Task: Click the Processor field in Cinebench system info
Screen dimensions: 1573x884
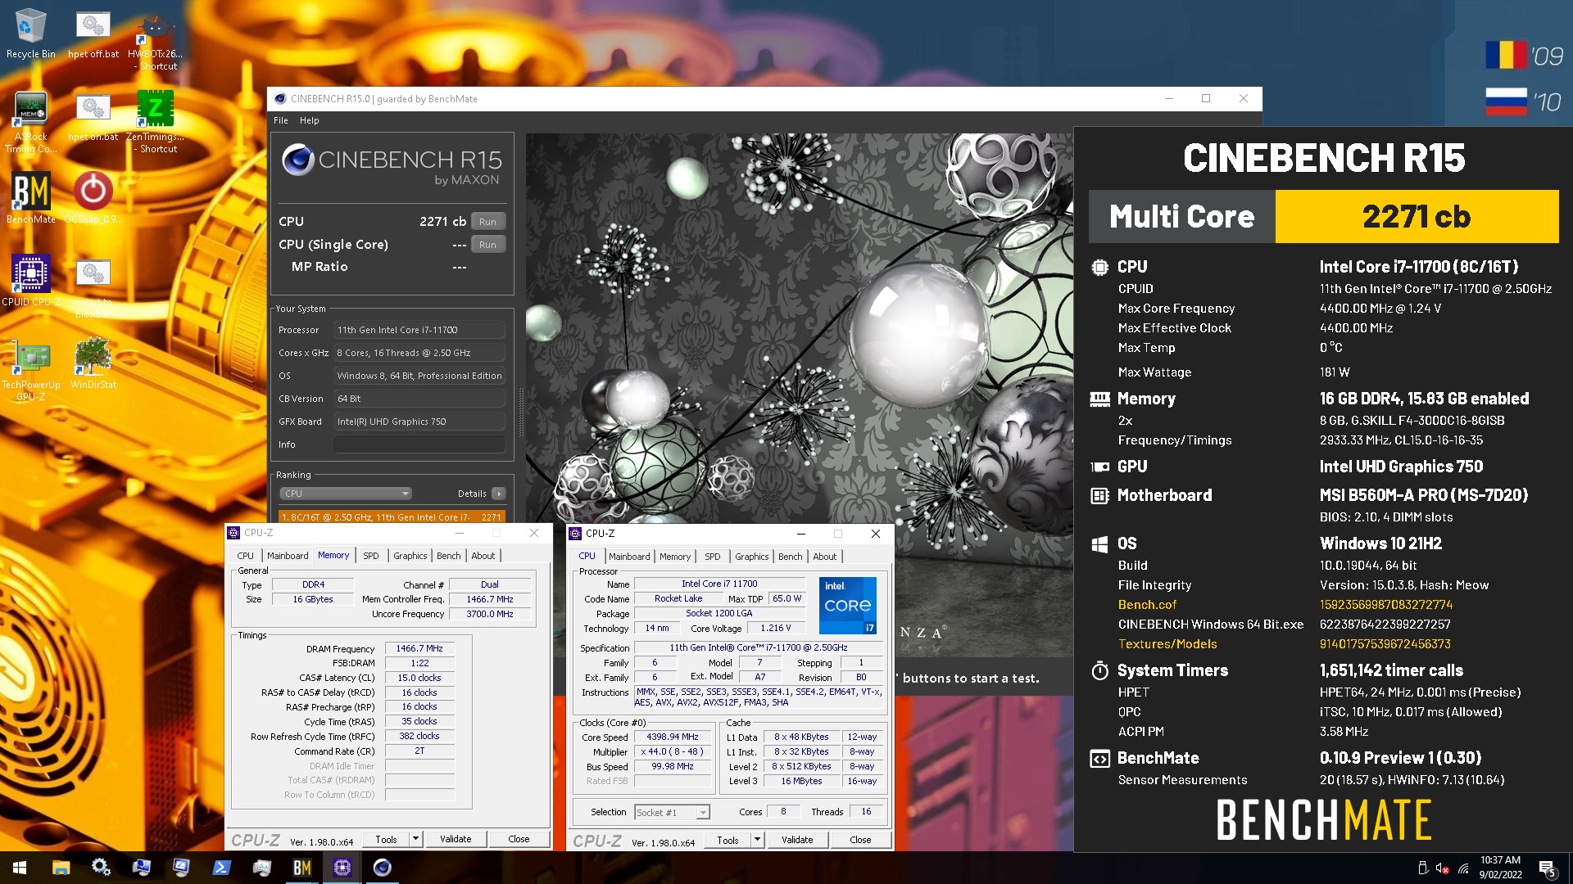Action: pos(419,330)
